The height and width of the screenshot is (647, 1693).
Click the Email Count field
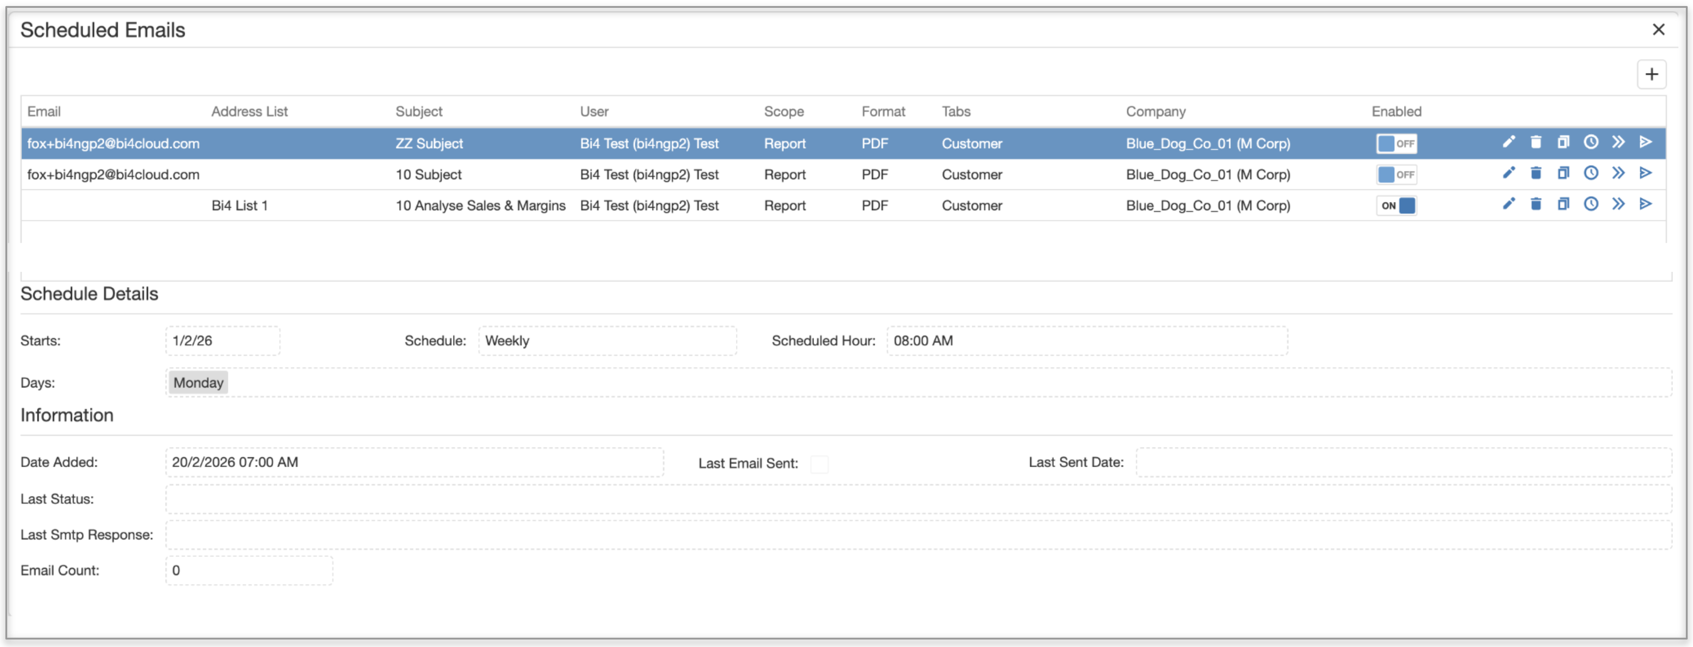click(249, 570)
